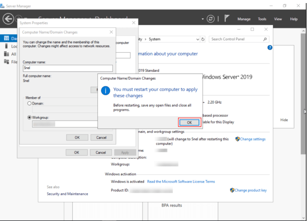The height and width of the screenshot is (221, 307).
Task: Click the blue info icon in the restart dialog
Action: tap(105, 91)
